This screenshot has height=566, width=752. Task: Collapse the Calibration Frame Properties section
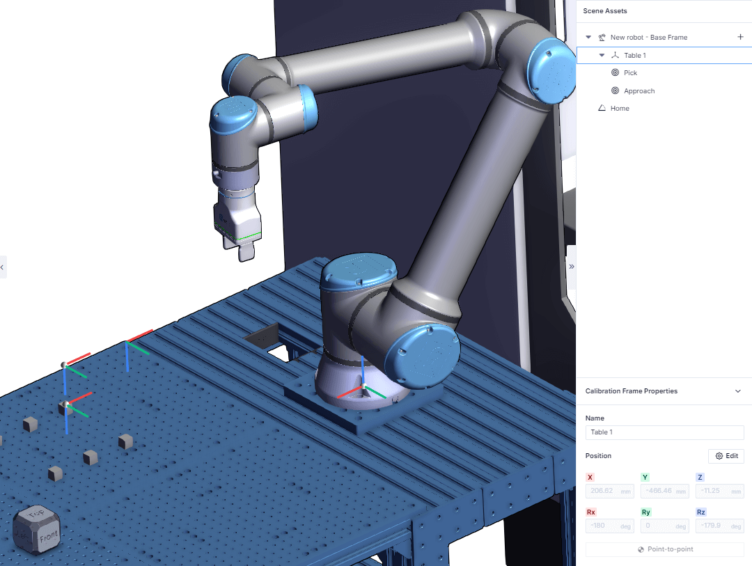click(x=738, y=391)
